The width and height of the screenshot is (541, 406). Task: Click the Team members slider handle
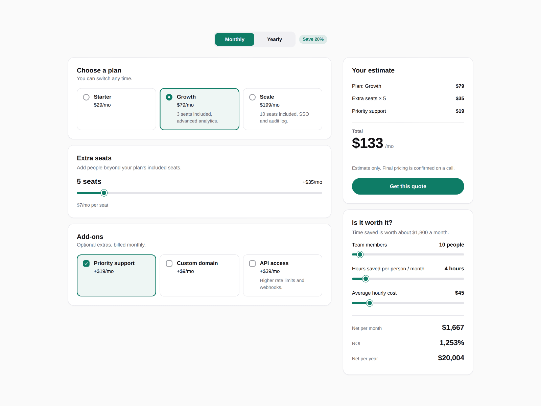pyautogui.click(x=360, y=254)
